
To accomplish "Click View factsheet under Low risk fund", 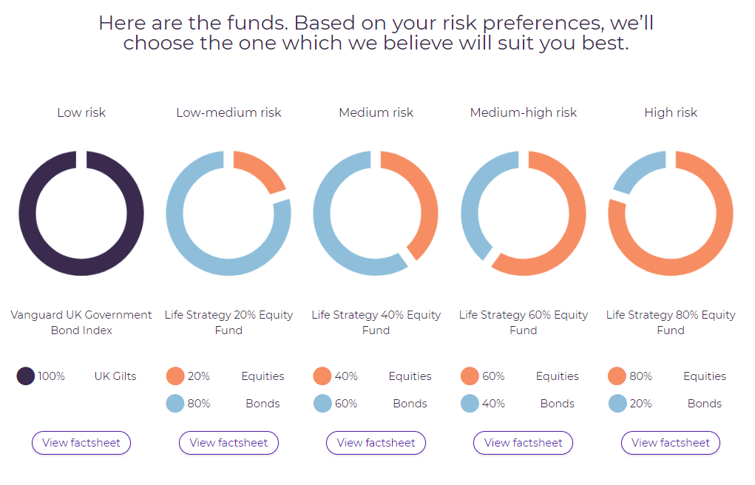I will pyautogui.click(x=81, y=443).
